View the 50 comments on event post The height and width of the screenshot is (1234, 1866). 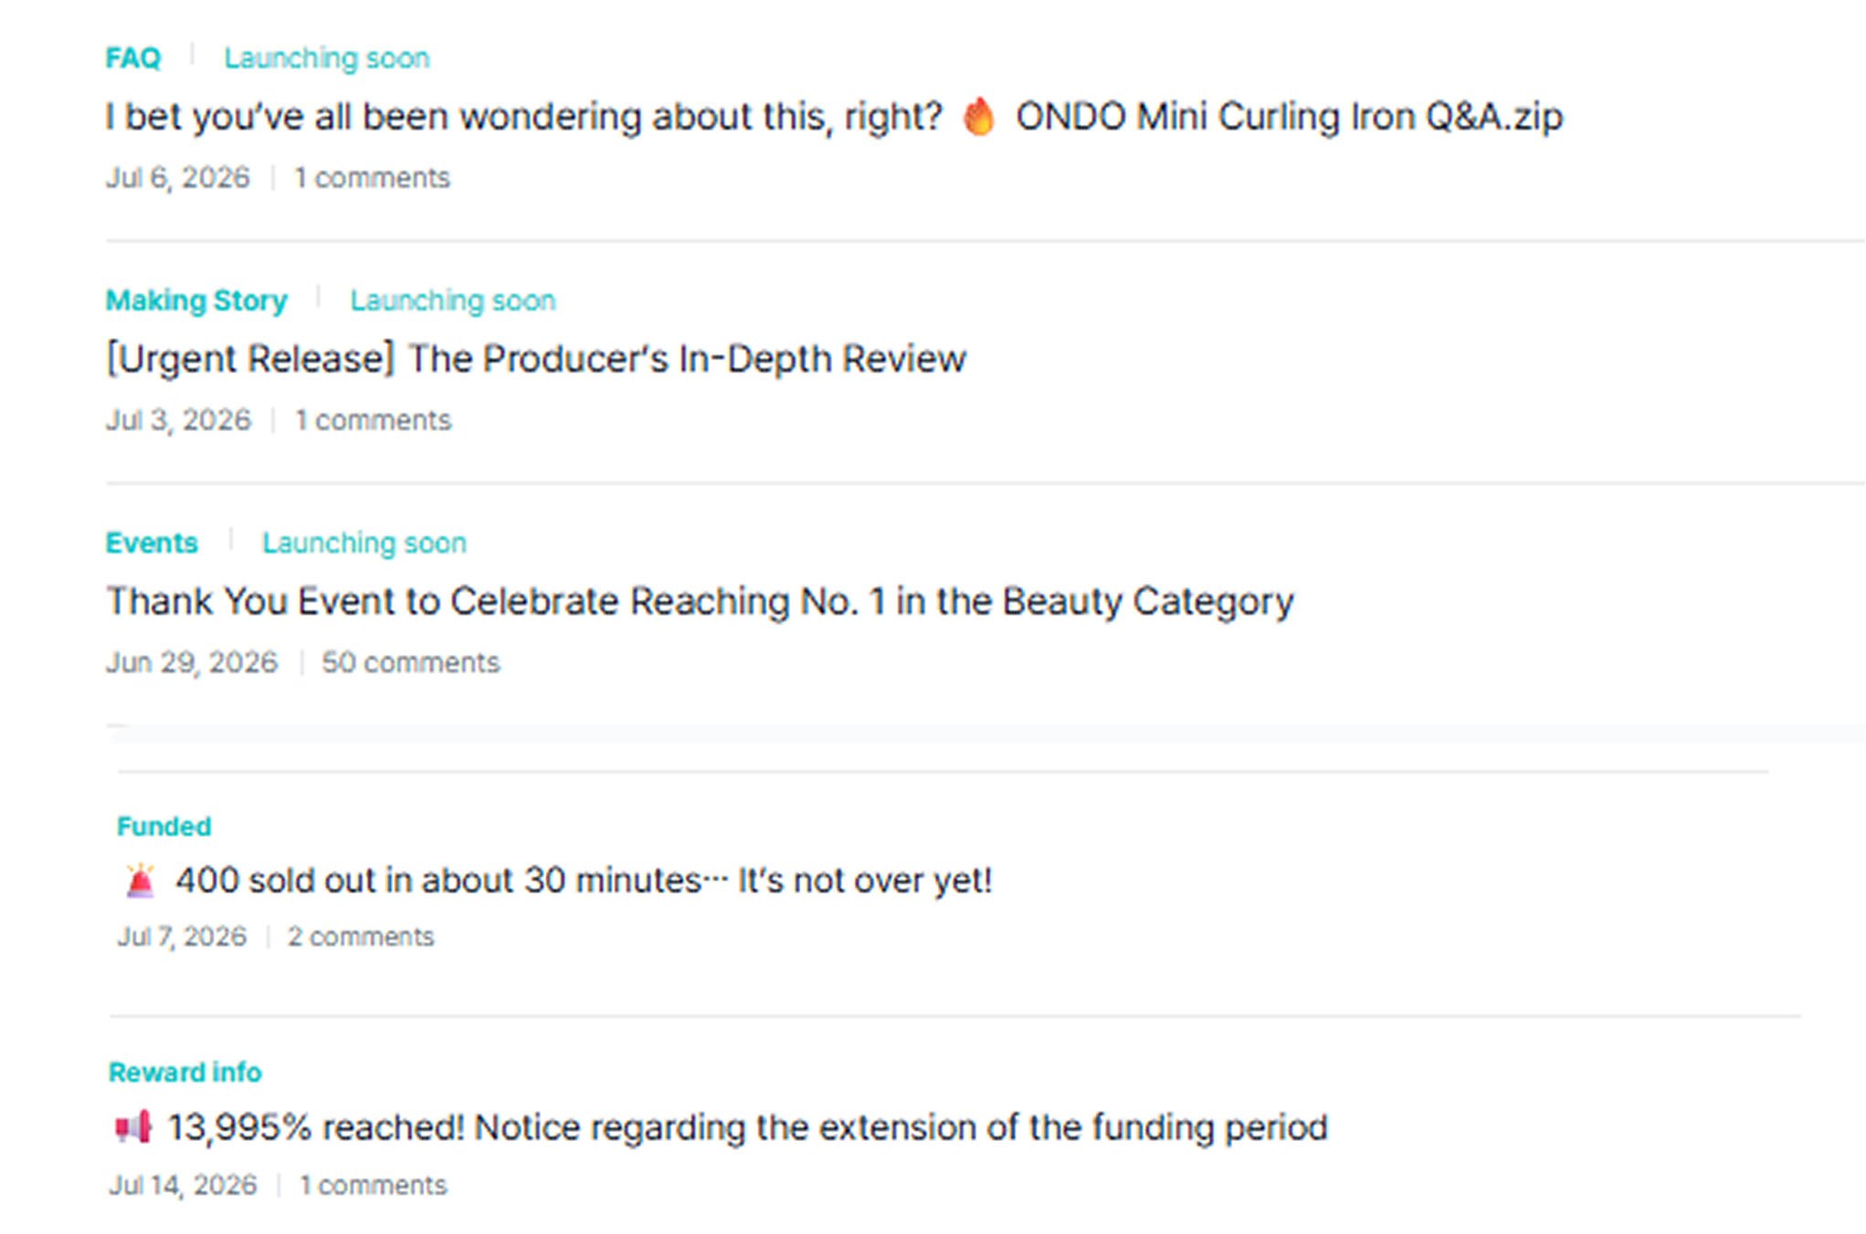point(411,662)
